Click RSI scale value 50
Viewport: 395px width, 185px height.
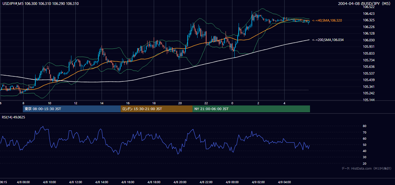[x=365, y=145]
